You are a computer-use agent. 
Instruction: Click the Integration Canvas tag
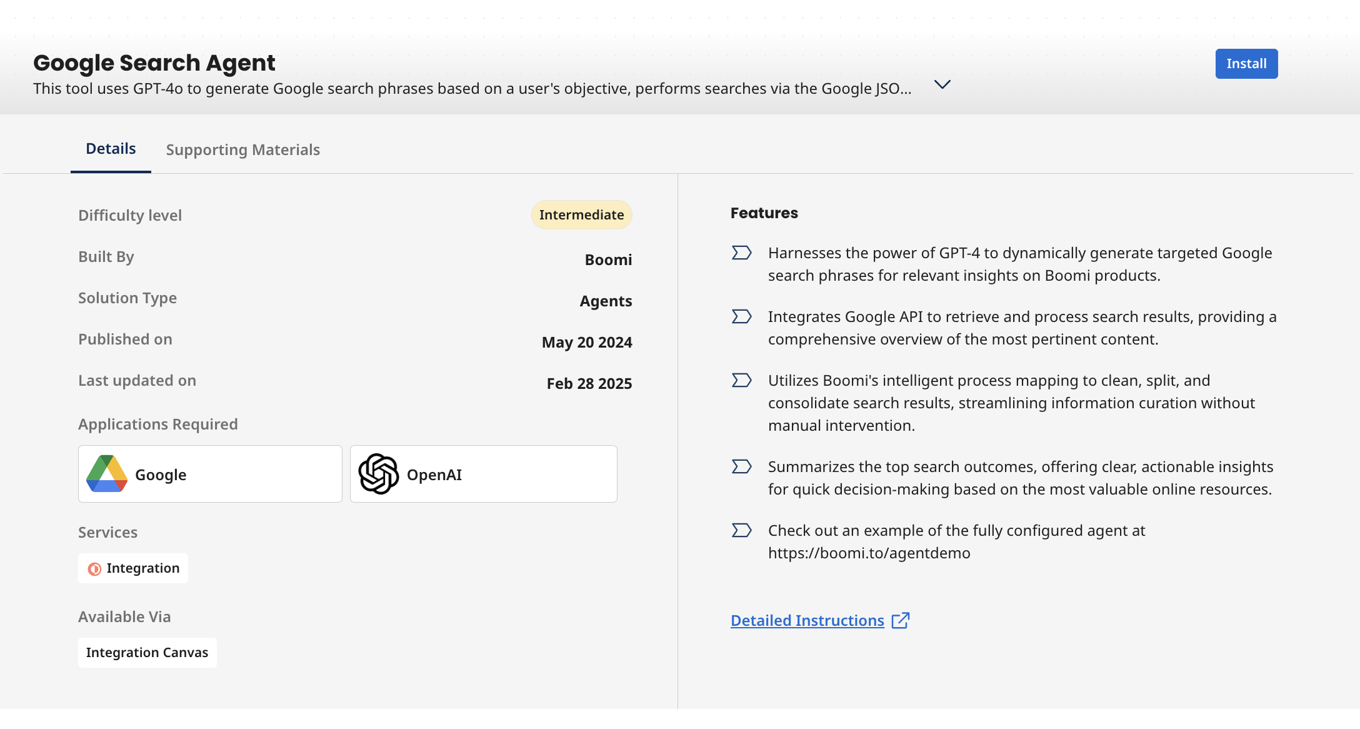147,653
